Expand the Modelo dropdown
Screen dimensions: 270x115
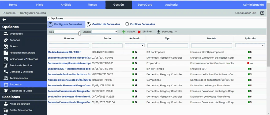point(104,32)
